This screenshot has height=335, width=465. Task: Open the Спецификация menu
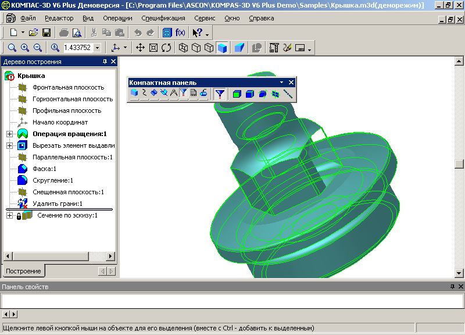(163, 19)
